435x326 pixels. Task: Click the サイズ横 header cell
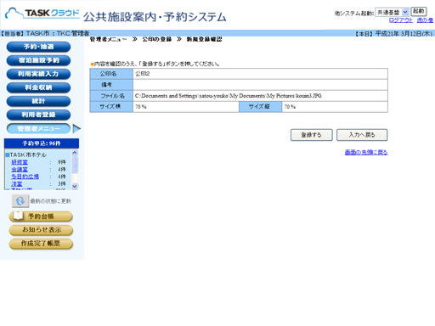[111, 107]
